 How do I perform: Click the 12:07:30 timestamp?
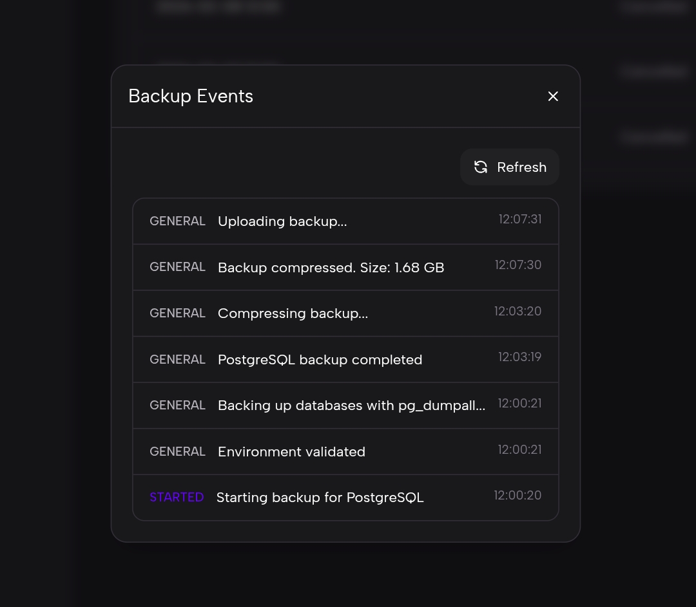click(517, 265)
